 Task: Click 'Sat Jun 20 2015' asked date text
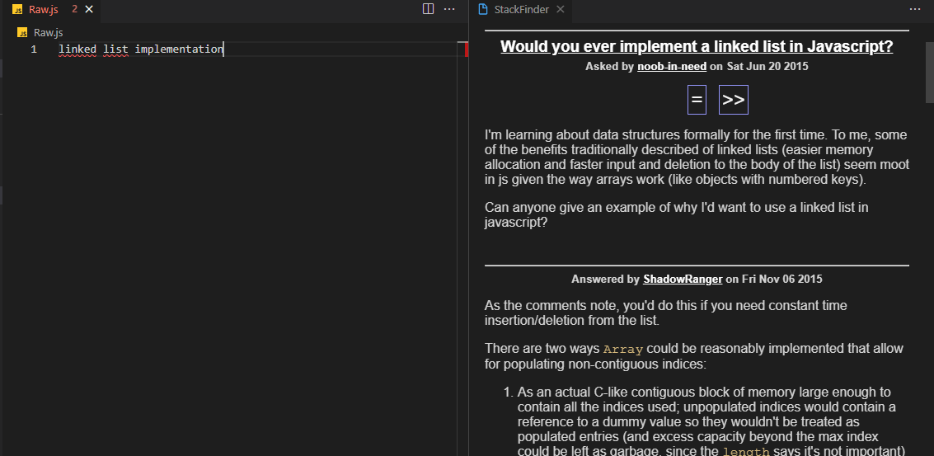[x=767, y=66]
